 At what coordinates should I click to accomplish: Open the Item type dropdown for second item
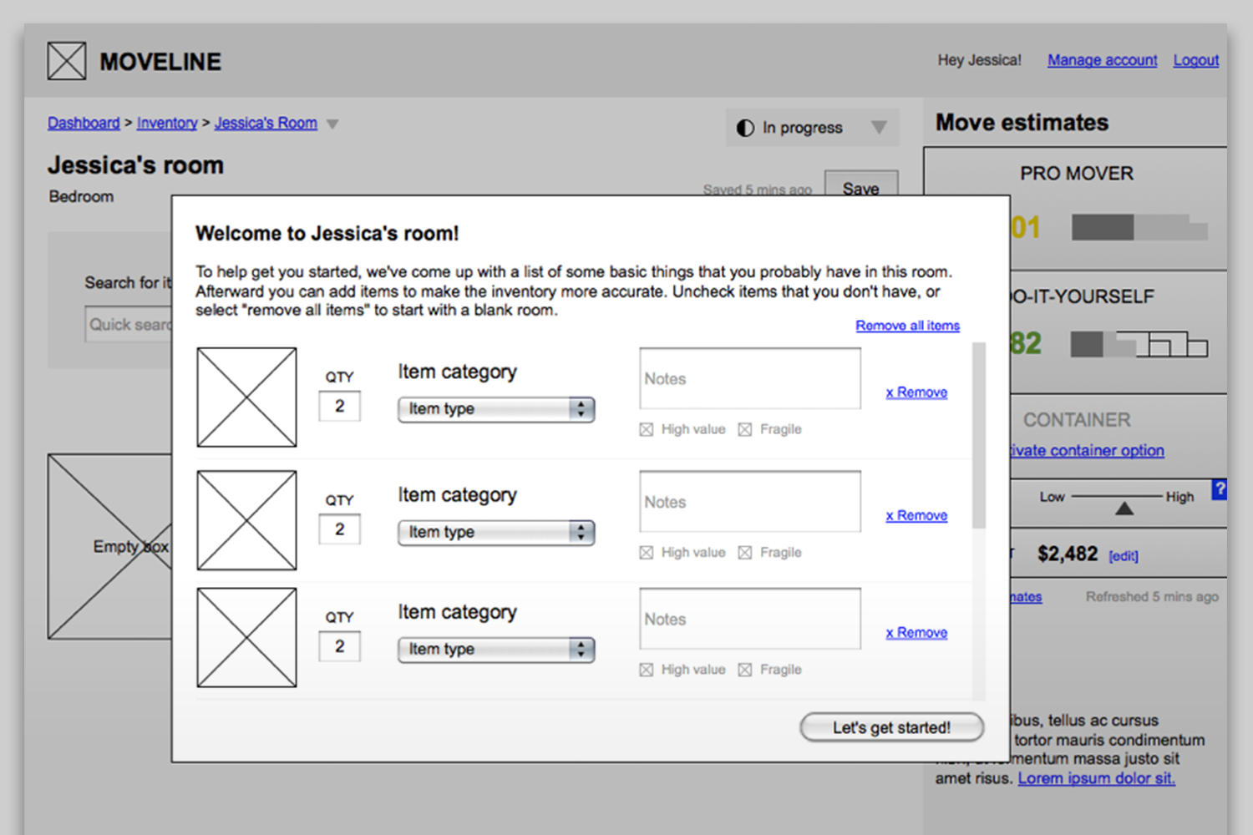496,532
